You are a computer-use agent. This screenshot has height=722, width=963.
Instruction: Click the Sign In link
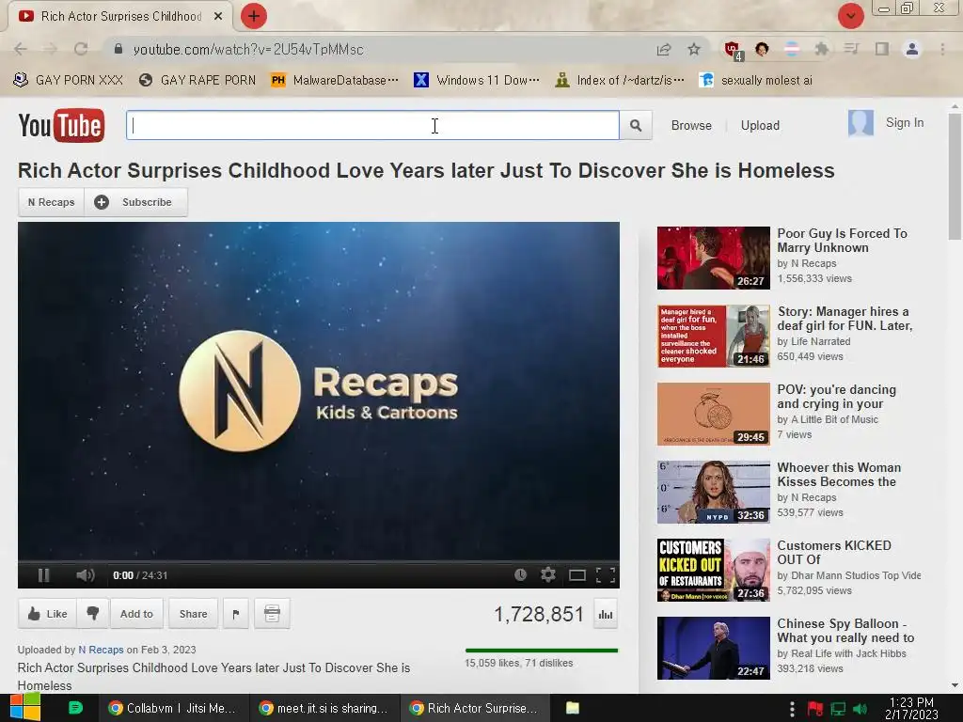904,123
